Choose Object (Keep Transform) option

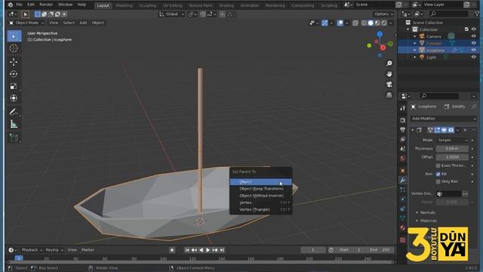[x=260, y=189]
